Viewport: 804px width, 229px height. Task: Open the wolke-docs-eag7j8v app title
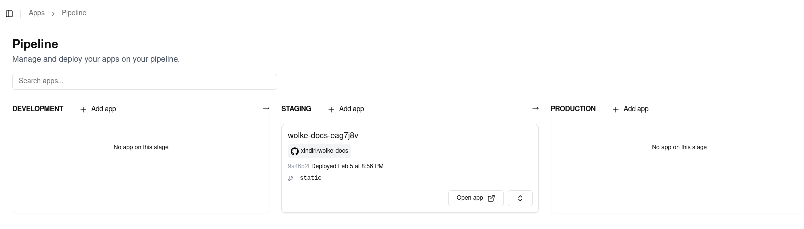click(323, 136)
